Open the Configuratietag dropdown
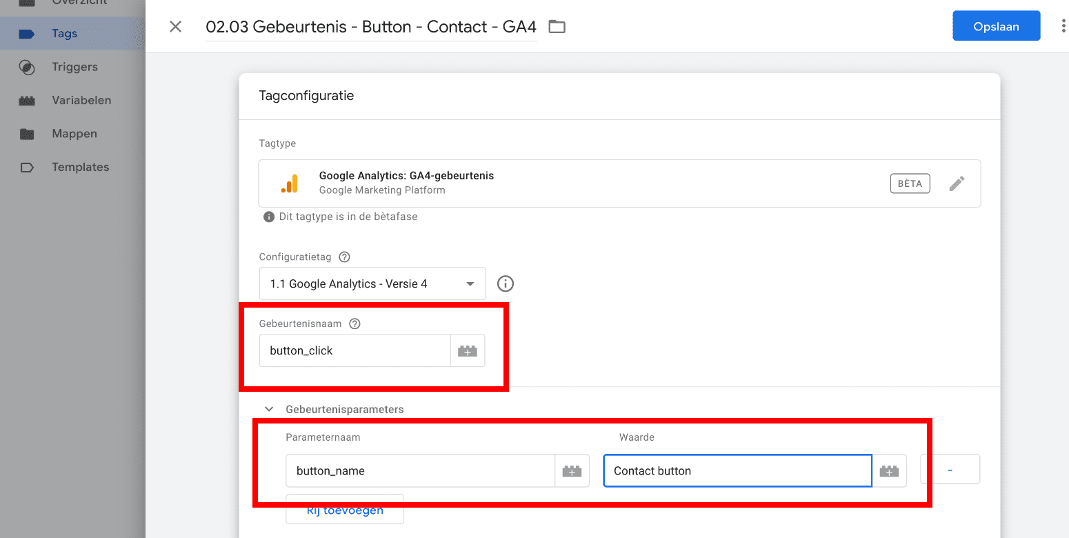This screenshot has height=538, width=1069. pyautogui.click(x=372, y=283)
